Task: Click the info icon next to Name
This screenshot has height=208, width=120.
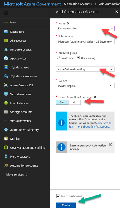Action: (x=68, y=23)
